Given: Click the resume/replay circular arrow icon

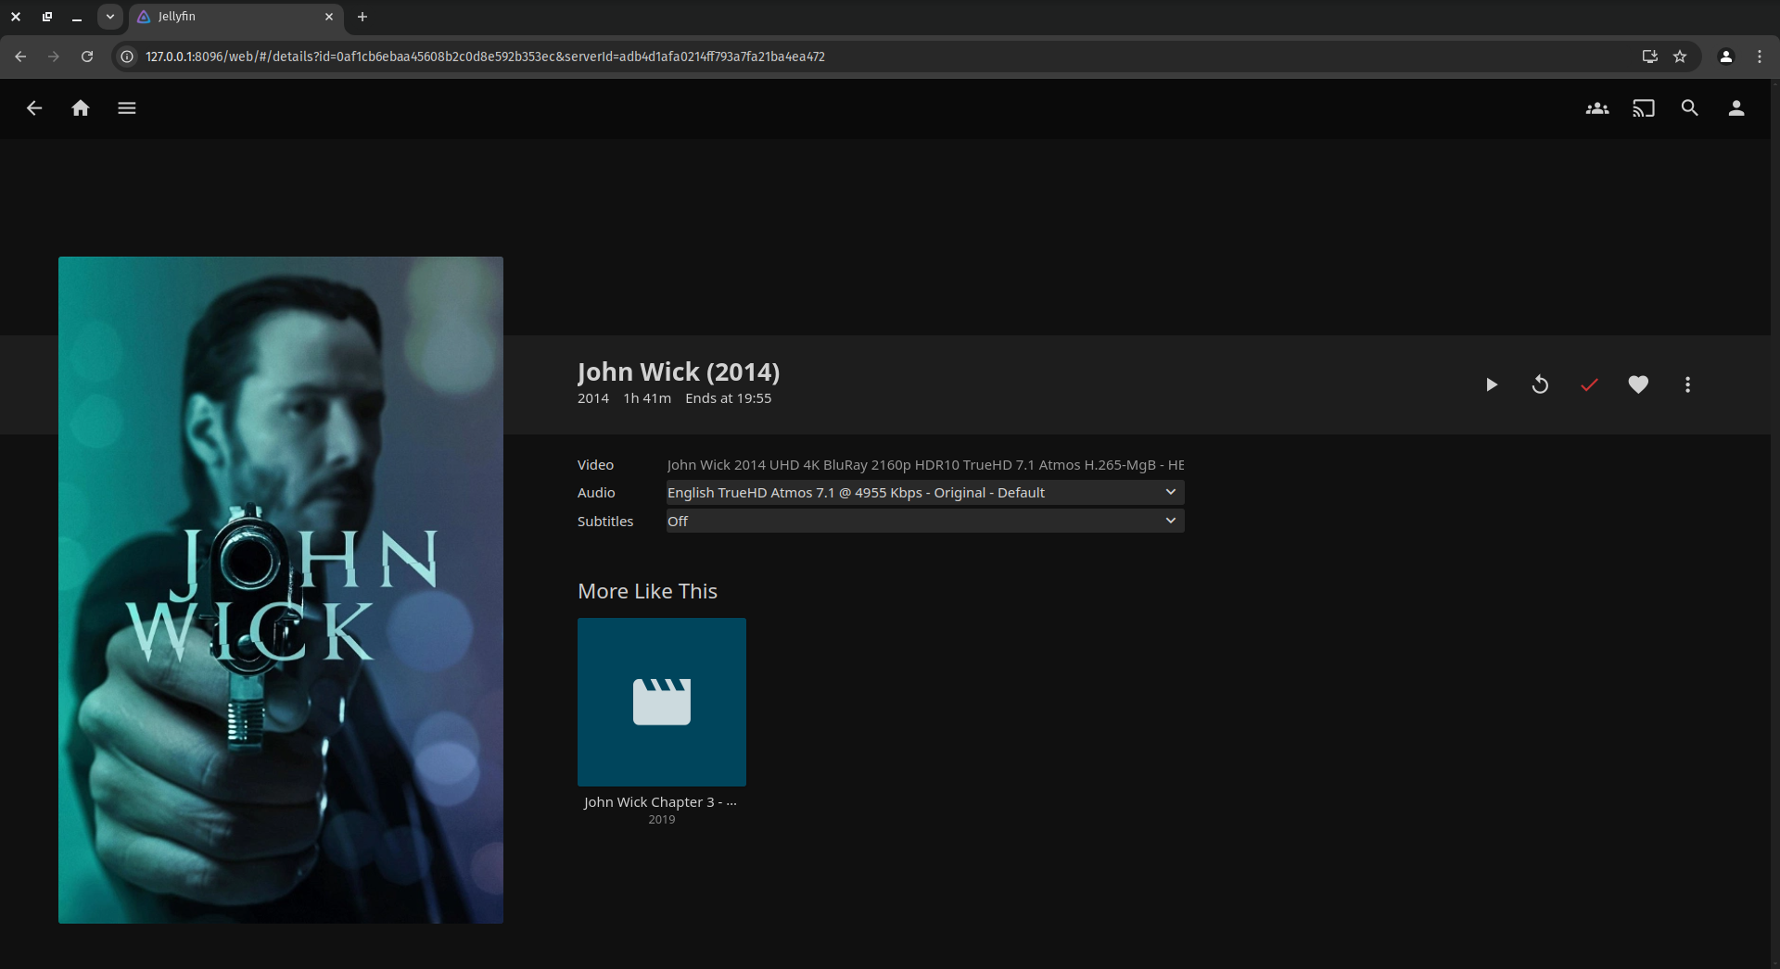Looking at the screenshot, I should (1540, 384).
